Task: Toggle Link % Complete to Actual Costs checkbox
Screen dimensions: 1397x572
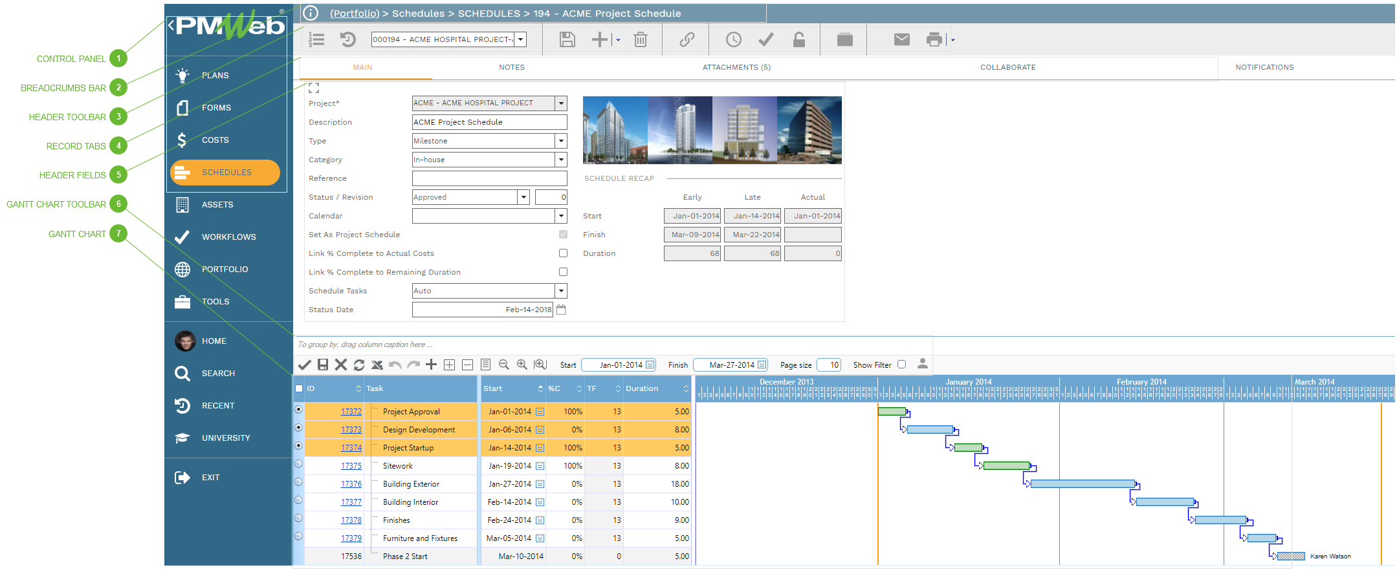Action: pos(563,253)
